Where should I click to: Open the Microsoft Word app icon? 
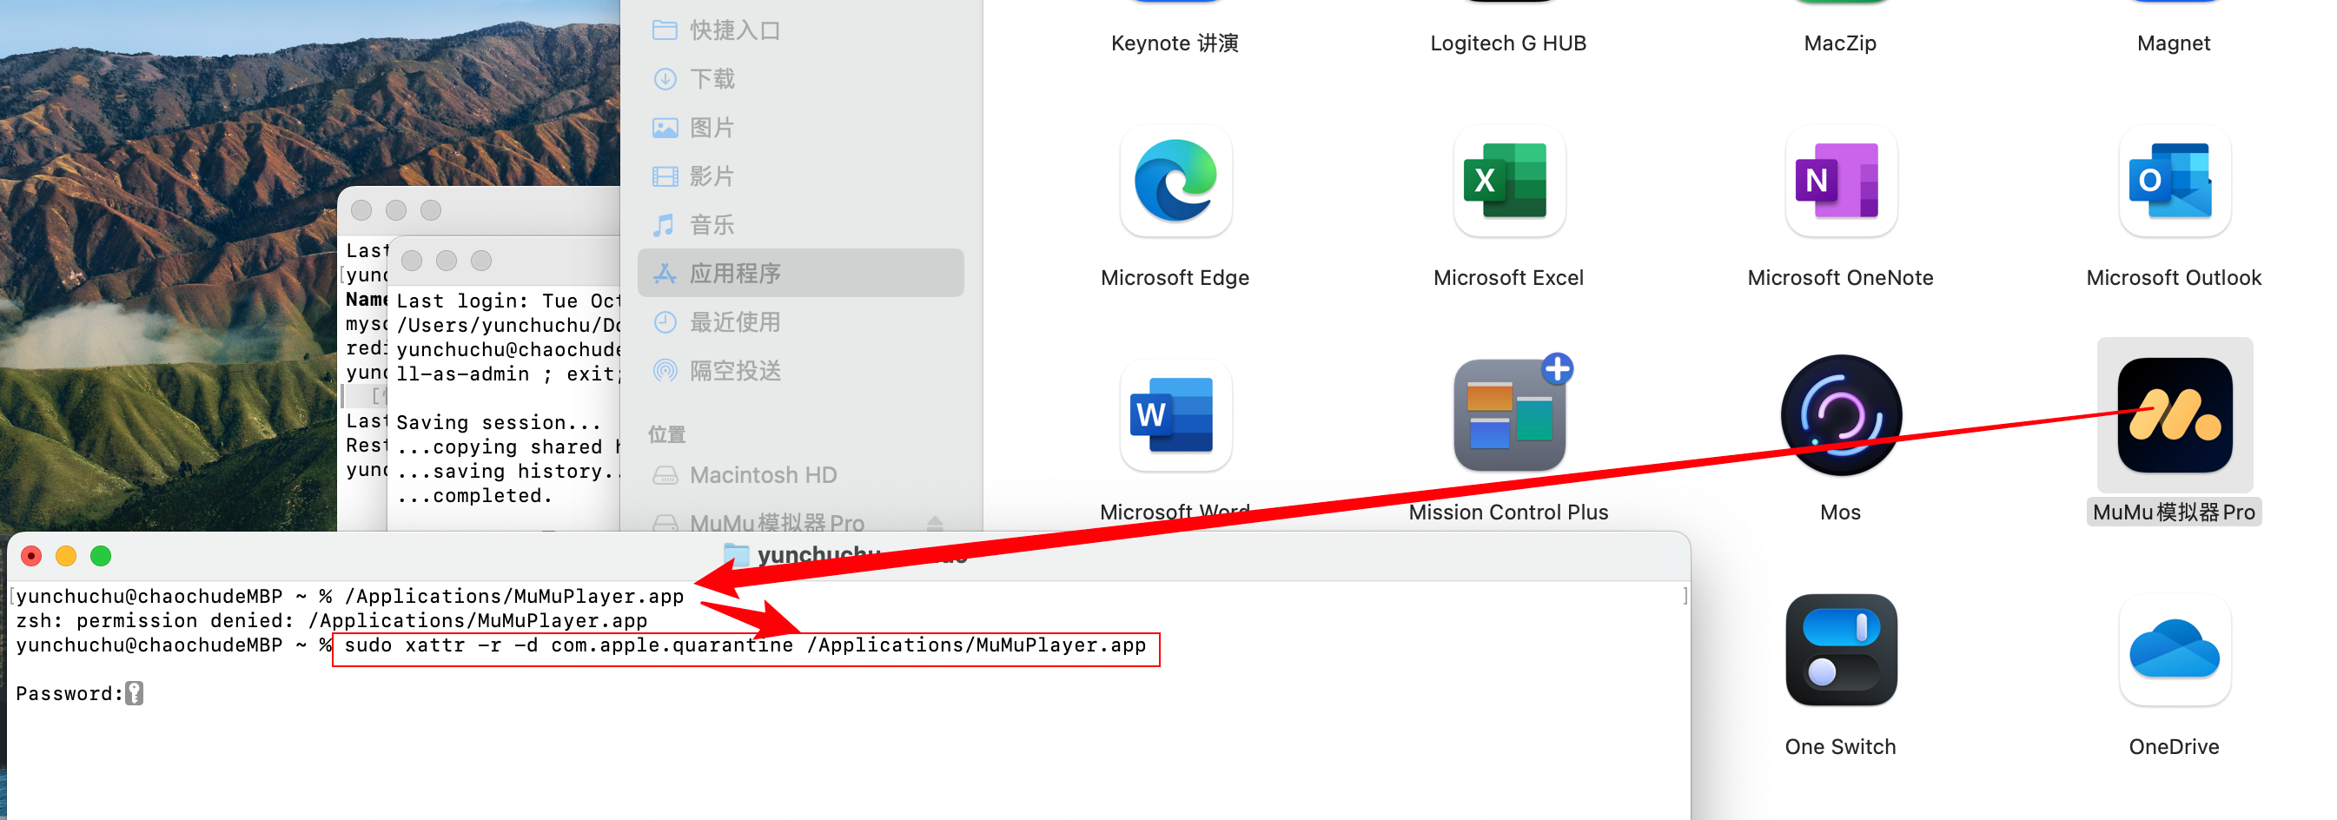(1175, 414)
